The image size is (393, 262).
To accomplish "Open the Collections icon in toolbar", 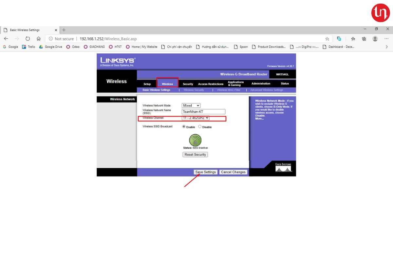I will [364, 39].
